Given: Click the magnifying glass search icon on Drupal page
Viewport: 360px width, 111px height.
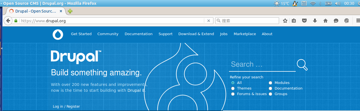Looking at the screenshot, I should [302, 65].
